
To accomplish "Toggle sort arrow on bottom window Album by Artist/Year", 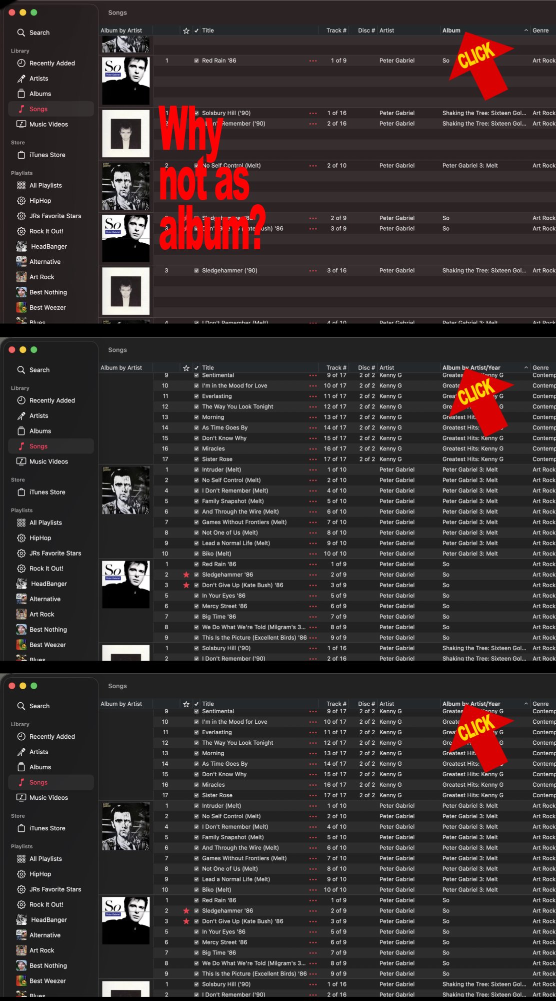I will coord(526,704).
